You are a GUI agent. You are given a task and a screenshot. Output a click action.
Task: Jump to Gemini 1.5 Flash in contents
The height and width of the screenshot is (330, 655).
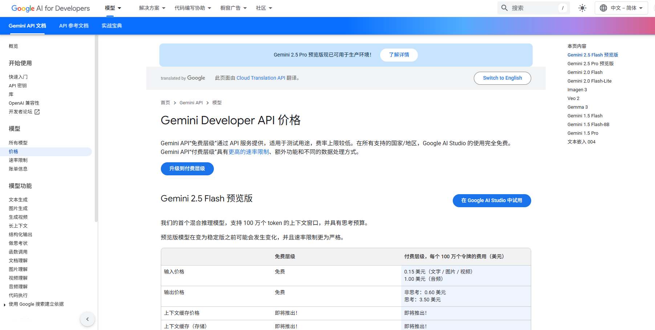(585, 116)
